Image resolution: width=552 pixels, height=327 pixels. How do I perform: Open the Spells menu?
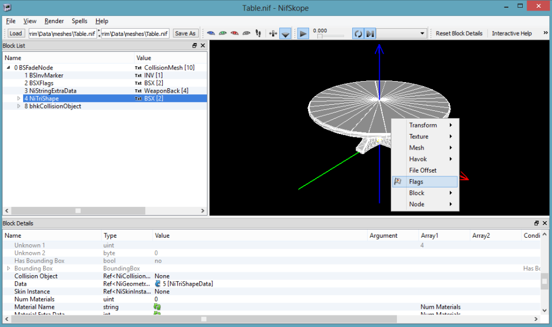[x=79, y=21]
